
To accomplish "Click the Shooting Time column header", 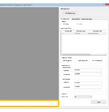I will 97,31.
